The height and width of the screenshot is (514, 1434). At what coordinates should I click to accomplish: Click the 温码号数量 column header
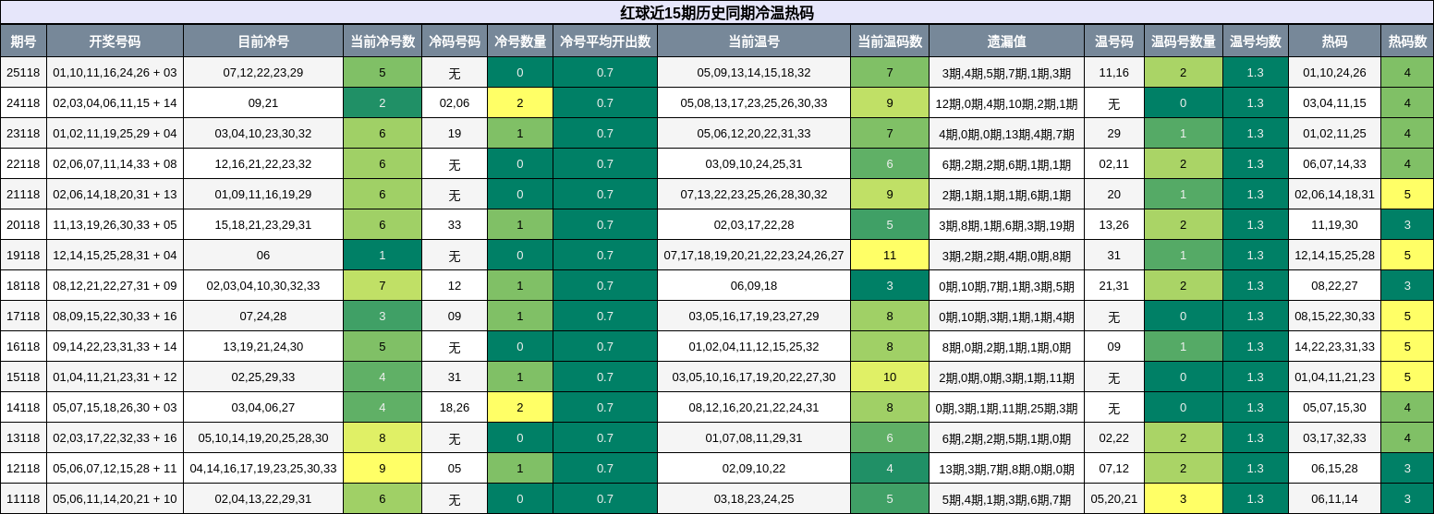pos(1184,42)
